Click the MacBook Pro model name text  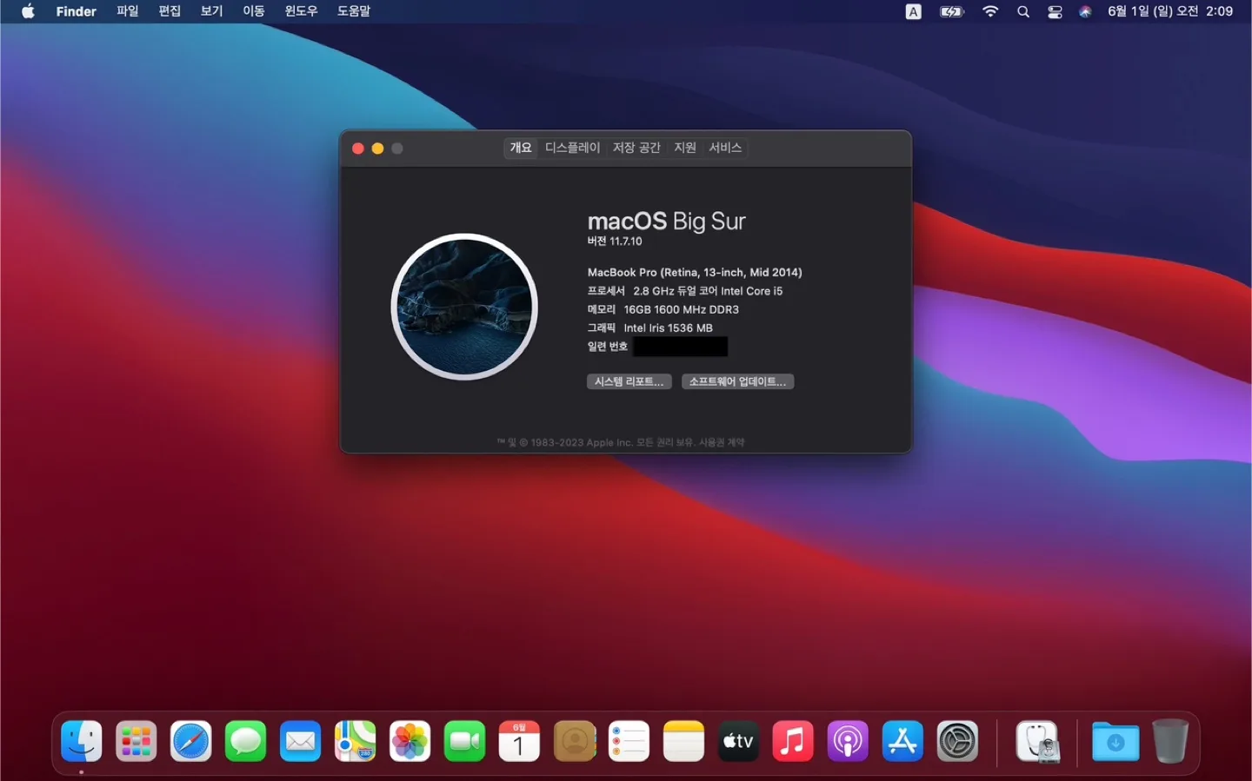coord(695,272)
